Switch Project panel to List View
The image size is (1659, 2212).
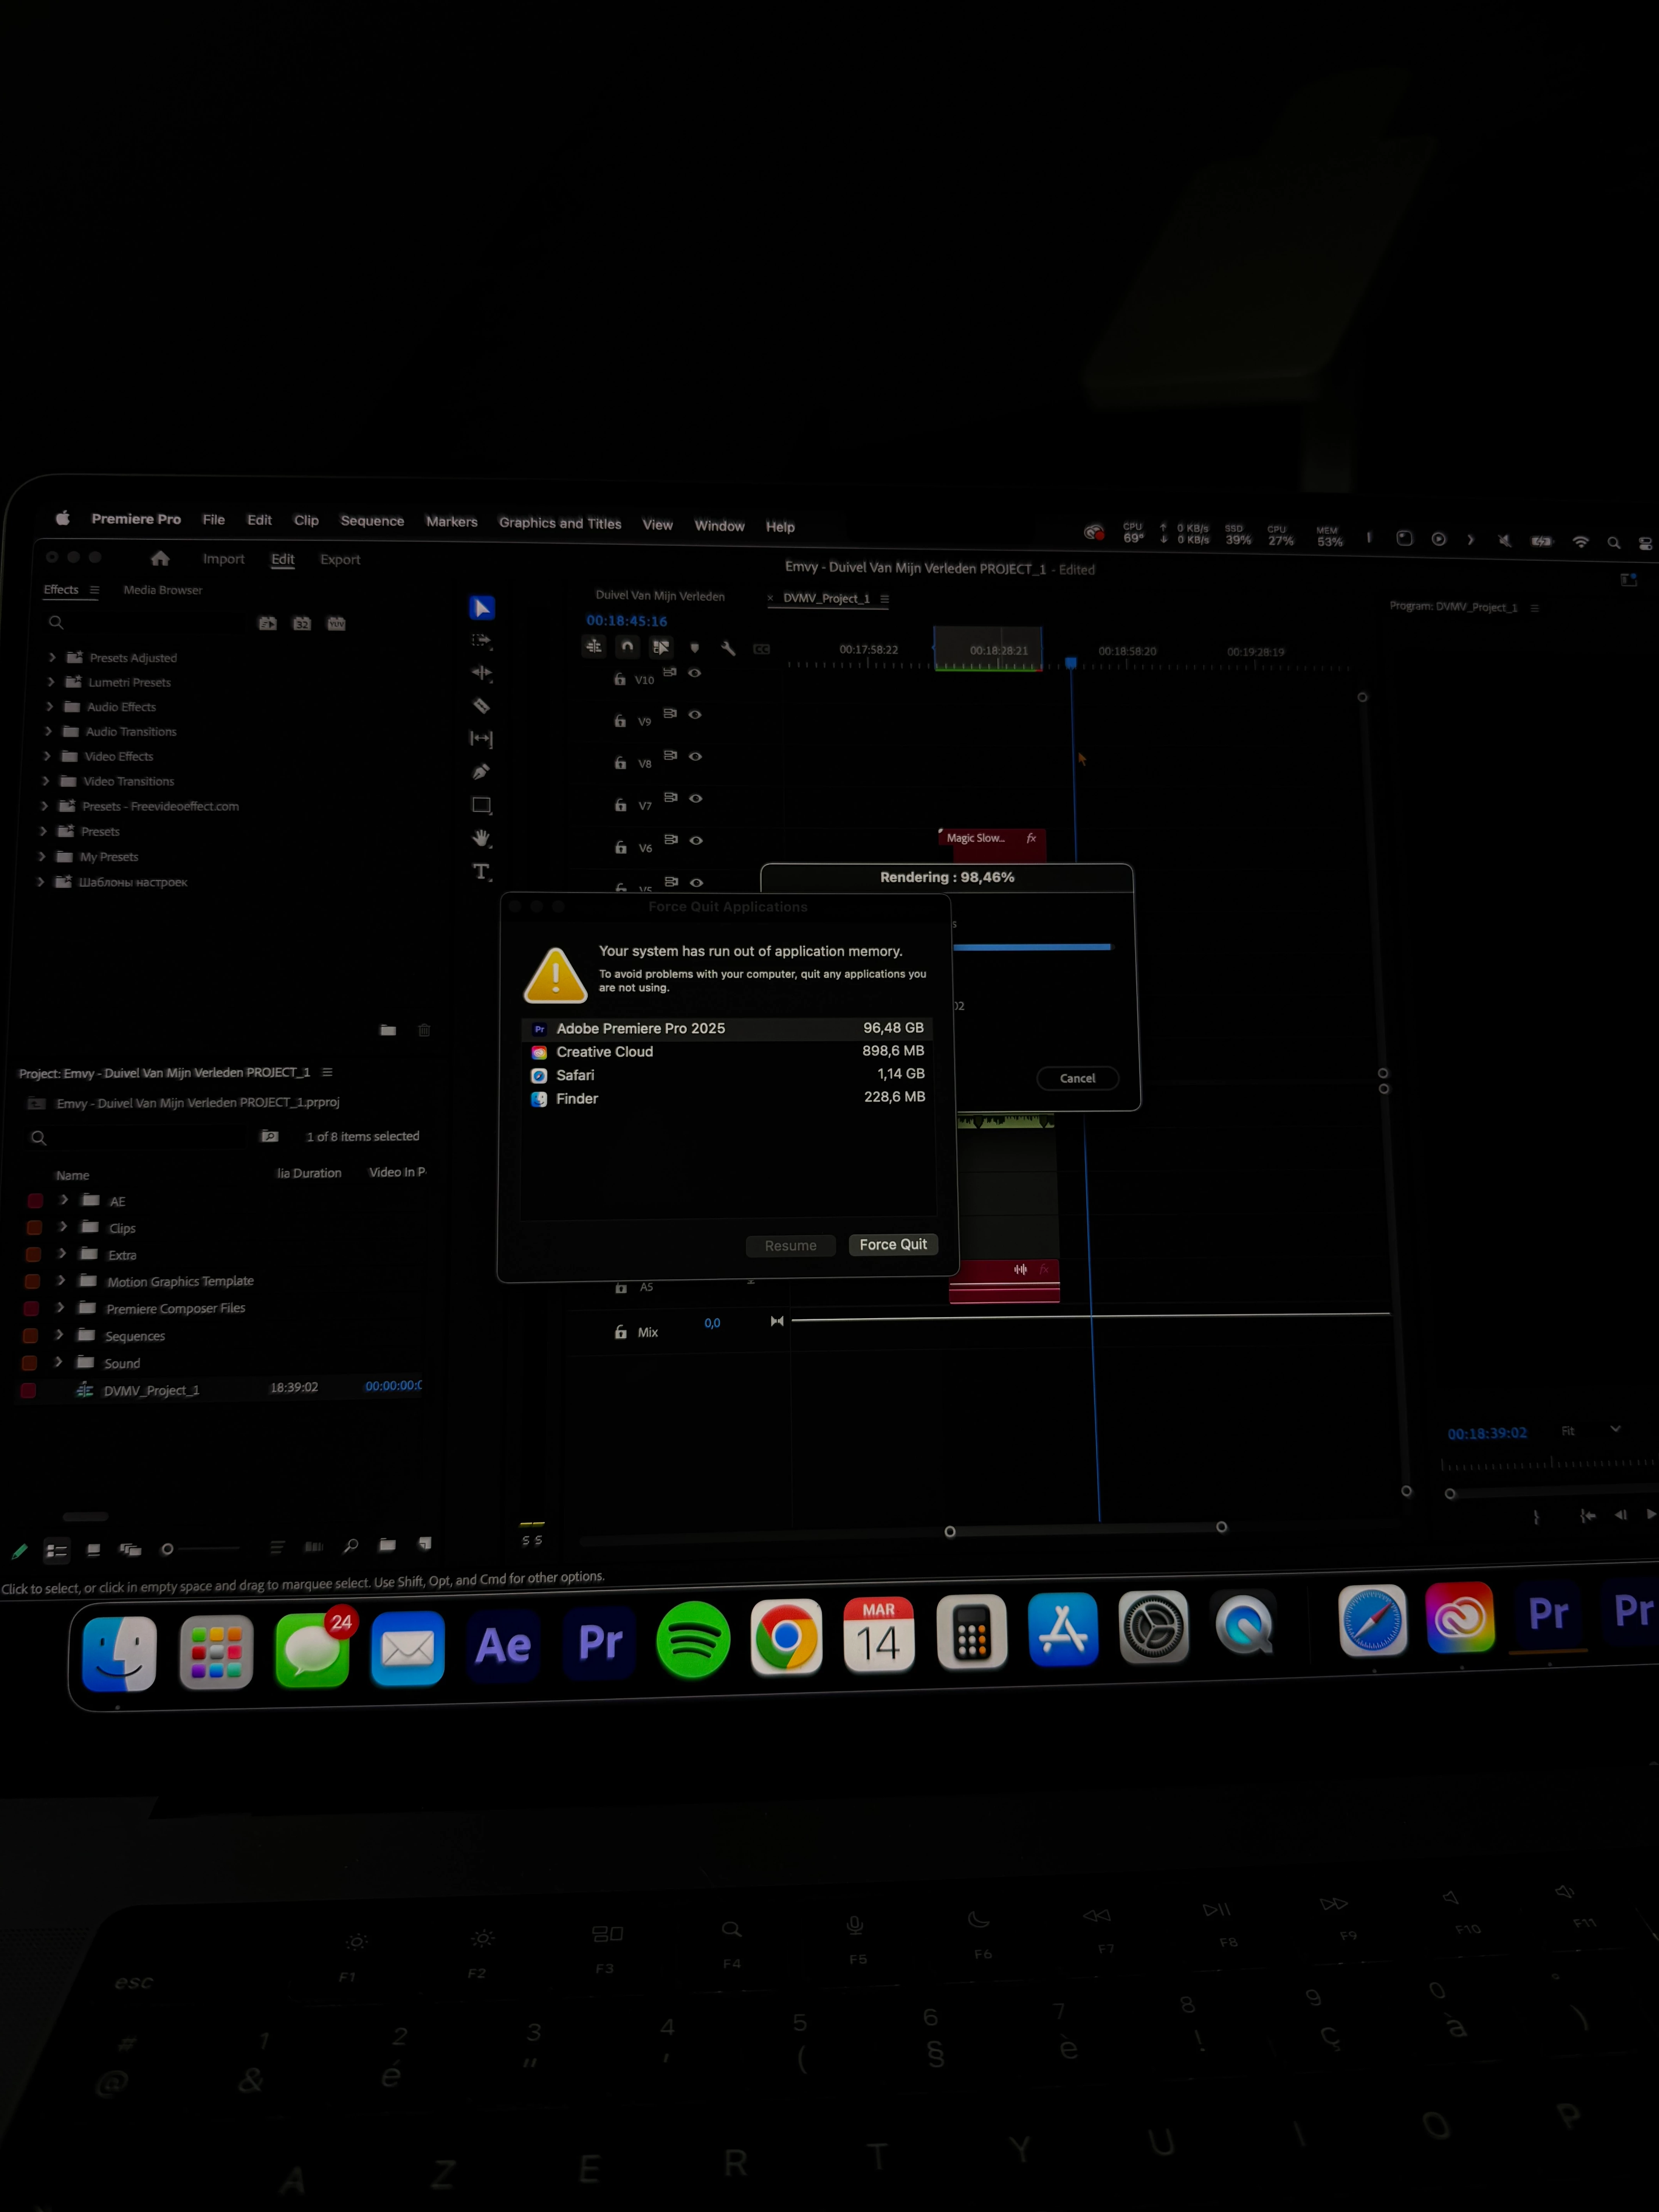pos(57,1551)
